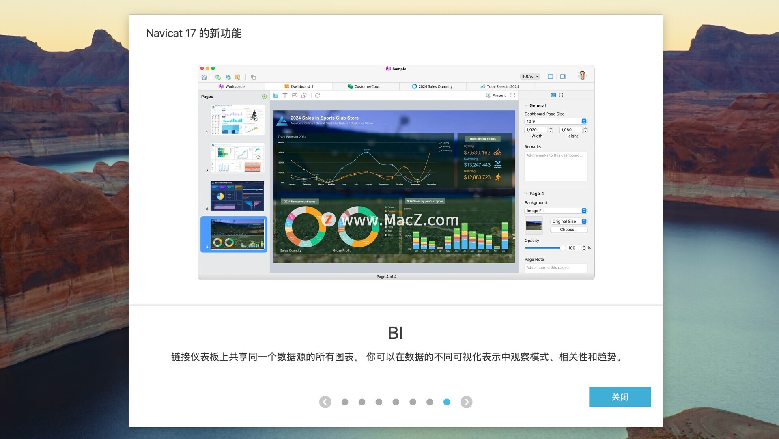Click the refresh icon in dashboard toolbar

point(317,96)
